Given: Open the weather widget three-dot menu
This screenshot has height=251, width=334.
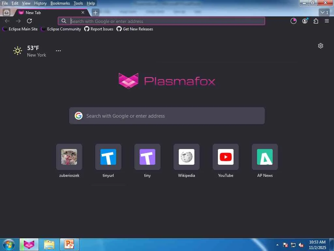Looking at the screenshot, I should pos(58,51).
